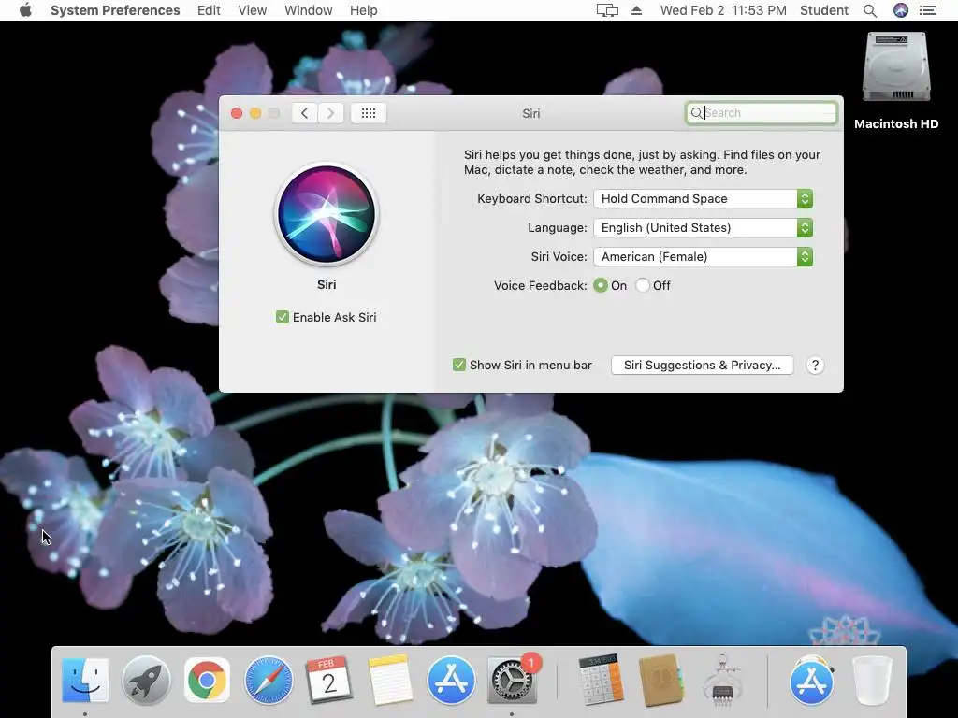Viewport: 958px width, 718px height.
Task: Toggle Show Siri in menu bar checkbox
Action: coord(458,366)
